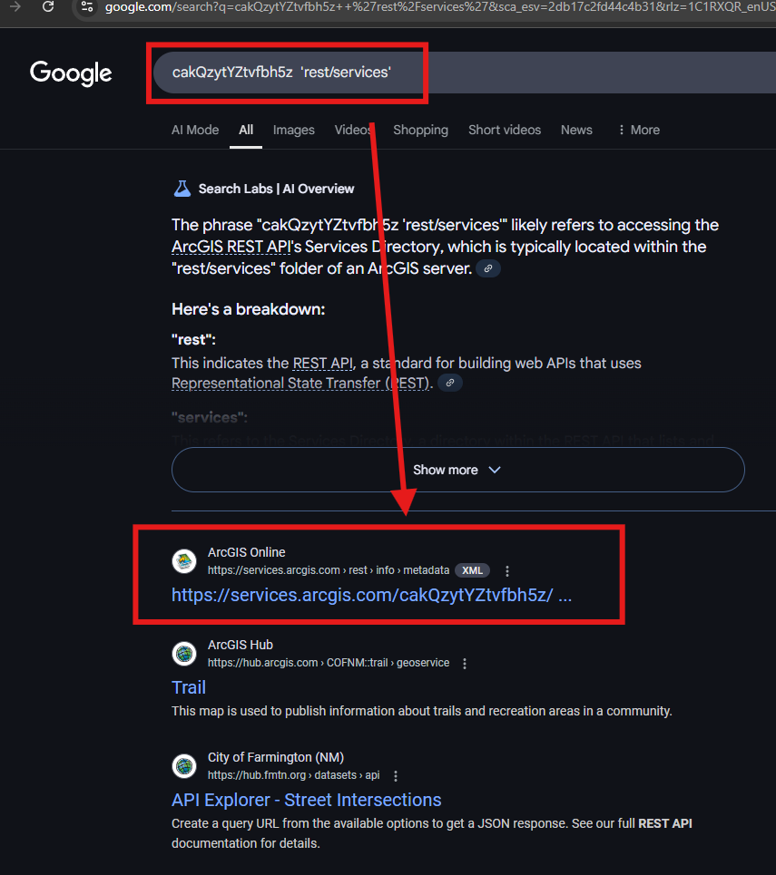Open the source link icon after Representational State Transfer
The image size is (776, 875).
[450, 383]
